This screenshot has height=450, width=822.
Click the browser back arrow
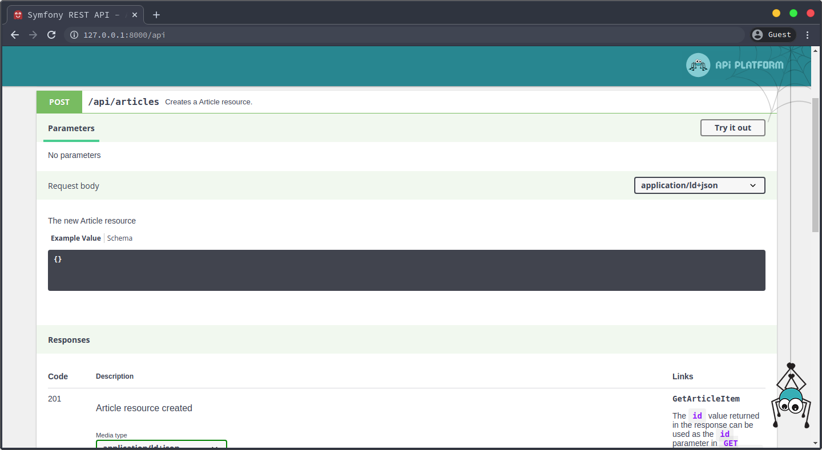pos(15,35)
